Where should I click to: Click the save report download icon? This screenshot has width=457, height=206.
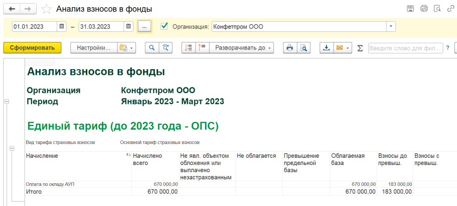tap(326, 48)
